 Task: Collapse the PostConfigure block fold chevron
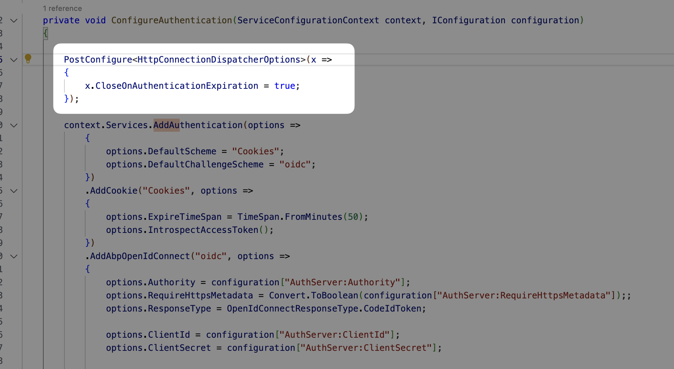pos(14,60)
